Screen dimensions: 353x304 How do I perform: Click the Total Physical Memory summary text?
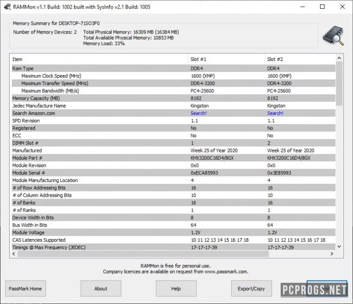(131, 32)
